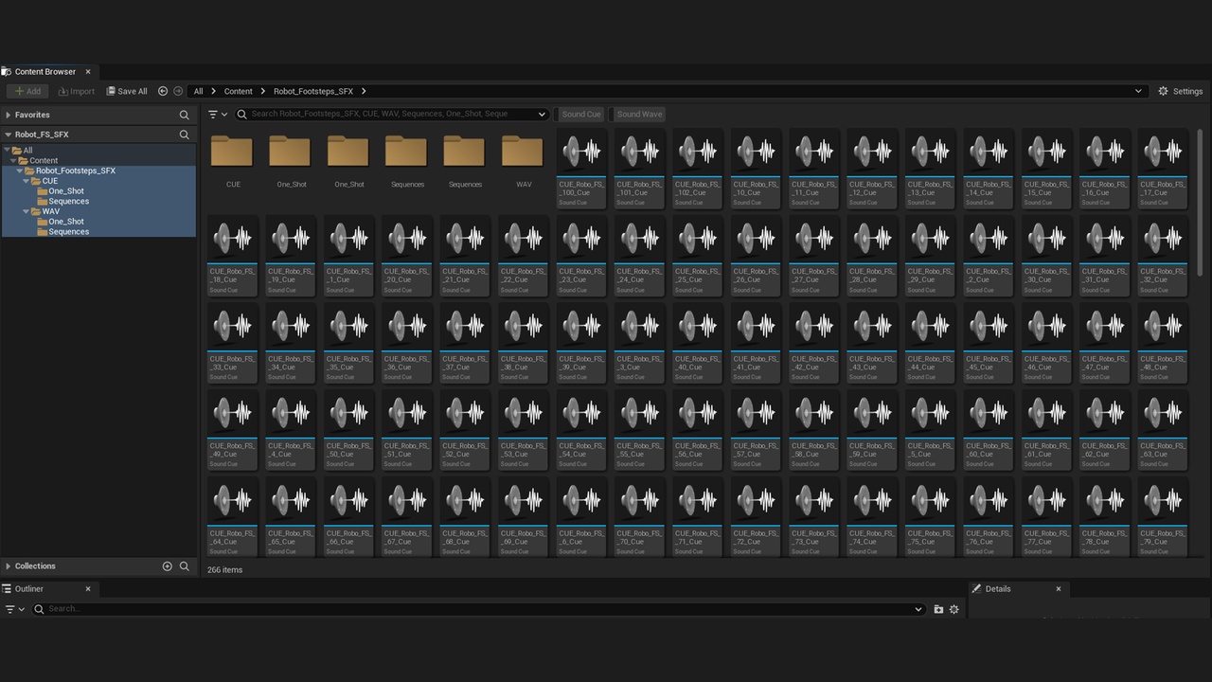Click the search icon beside Robot_FS_SFX
The height and width of the screenshot is (682, 1212).
click(x=185, y=135)
